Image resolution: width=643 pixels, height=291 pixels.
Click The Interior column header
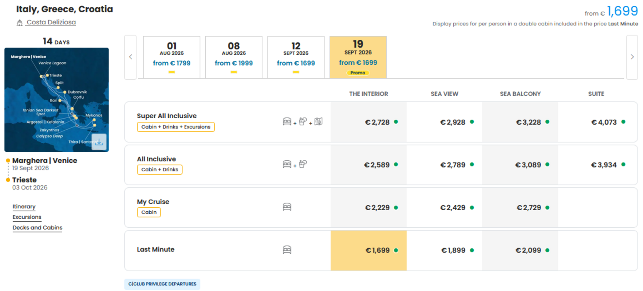(x=368, y=94)
